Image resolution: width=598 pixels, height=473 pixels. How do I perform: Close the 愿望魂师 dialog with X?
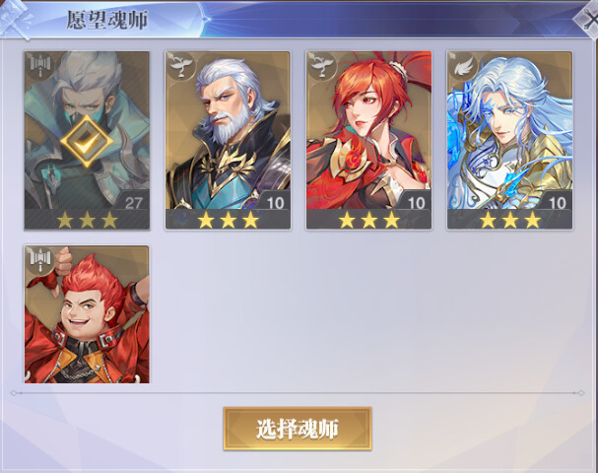point(587,18)
